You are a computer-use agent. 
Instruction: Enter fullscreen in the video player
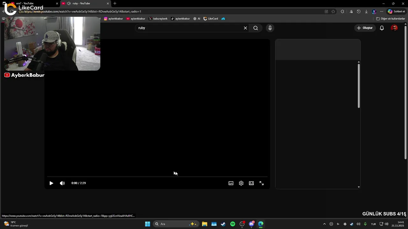pos(262,183)
